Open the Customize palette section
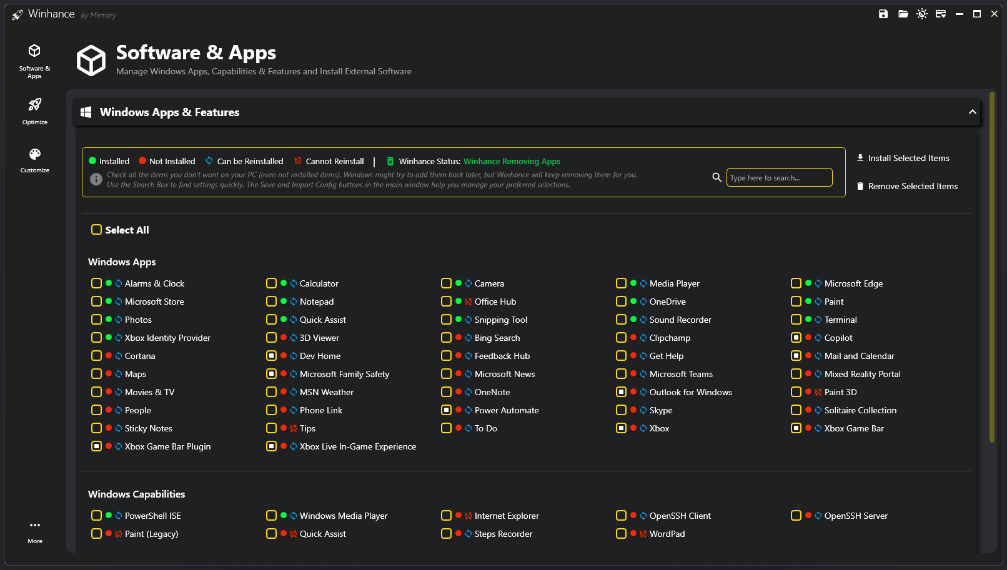 tap(35, 159)
